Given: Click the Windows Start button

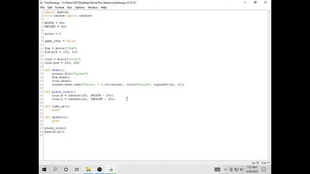Looking at the screenshot, I should coord(44,170).
